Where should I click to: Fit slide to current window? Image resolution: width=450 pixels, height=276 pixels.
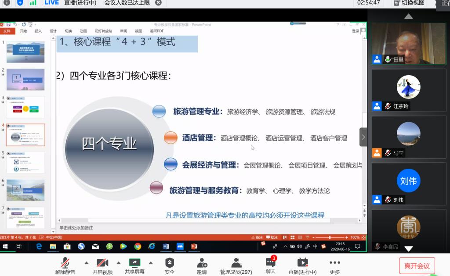[363, 237]
